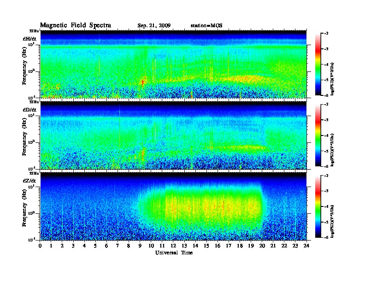Click the hour 17 tick label
365x282 pixels.
[229, 246]
